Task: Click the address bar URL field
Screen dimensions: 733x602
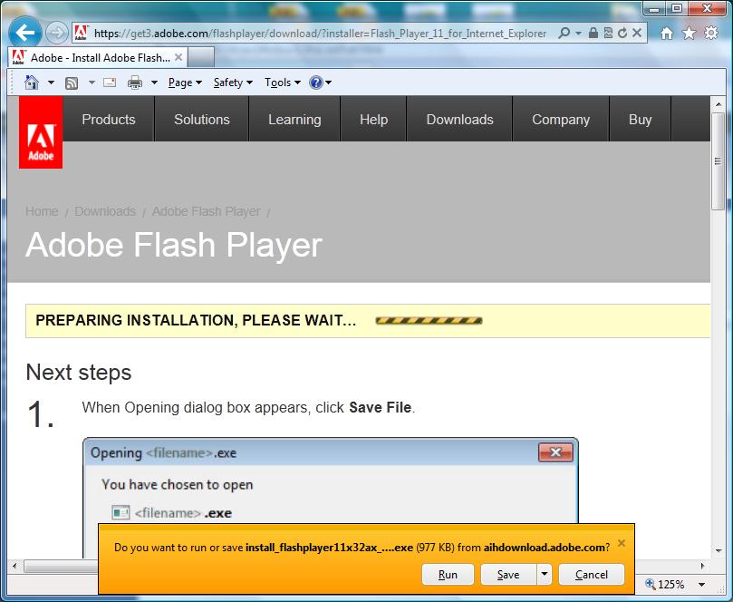Action: [317, 34]
